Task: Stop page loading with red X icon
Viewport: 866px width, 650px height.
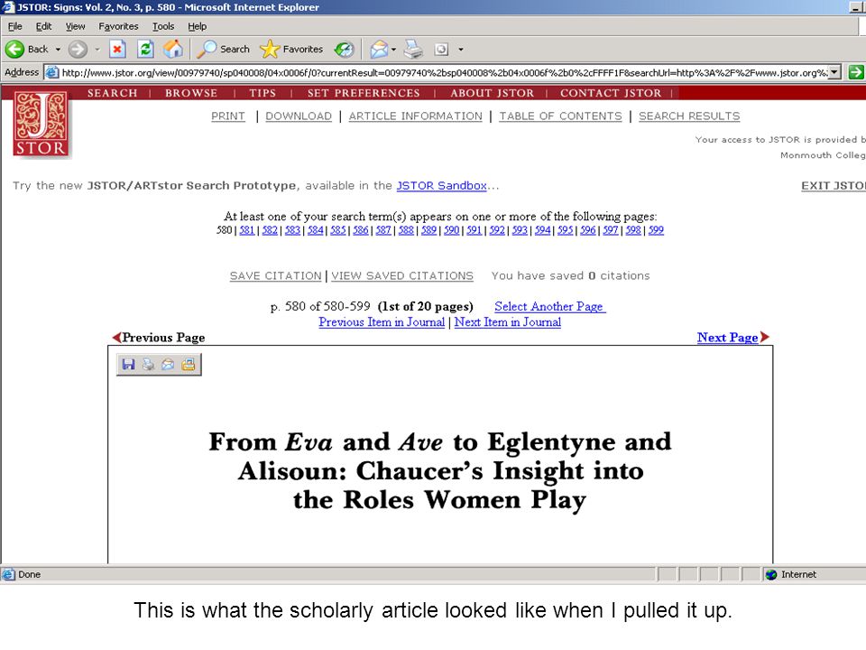Action: coord(117,49)
